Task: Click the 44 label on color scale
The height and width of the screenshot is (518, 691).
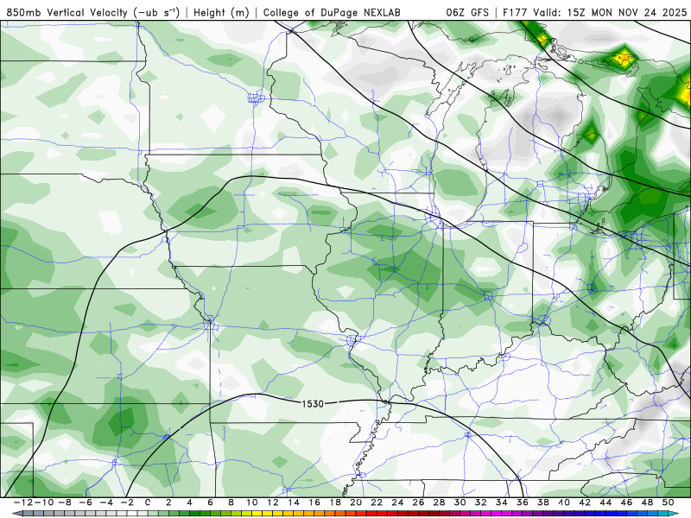Action: tap(606, 502)
